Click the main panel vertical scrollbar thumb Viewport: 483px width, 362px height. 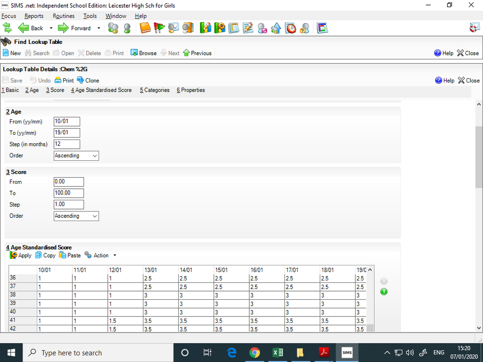(479, 157)
